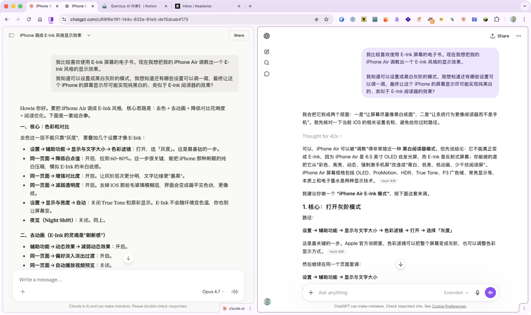Start a new ChatGPT chat
531x315 pixels.
tap(267, 52)
